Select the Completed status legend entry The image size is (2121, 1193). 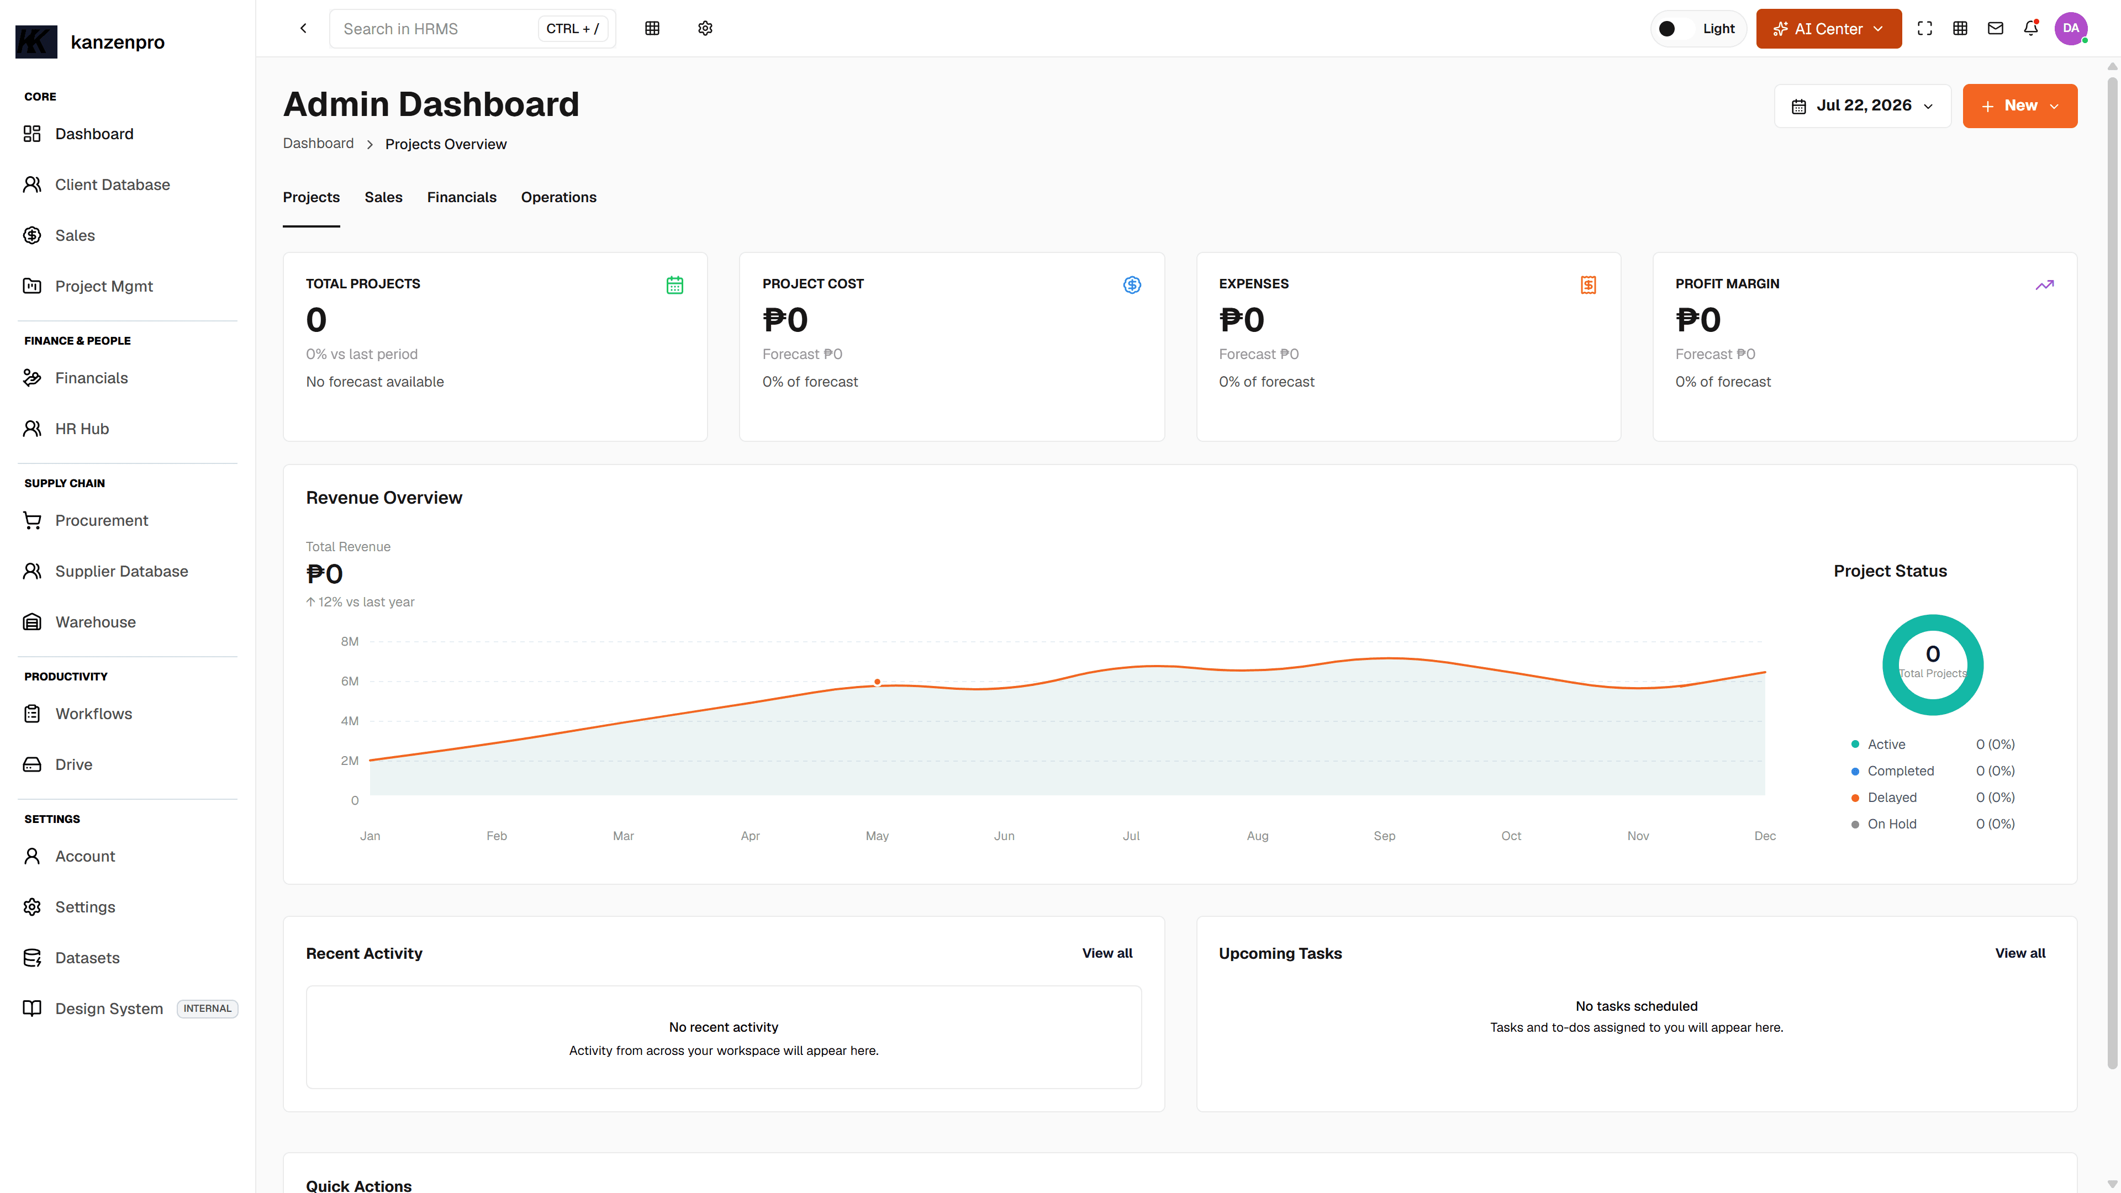pyautogui.click(x=1933, y=770)
